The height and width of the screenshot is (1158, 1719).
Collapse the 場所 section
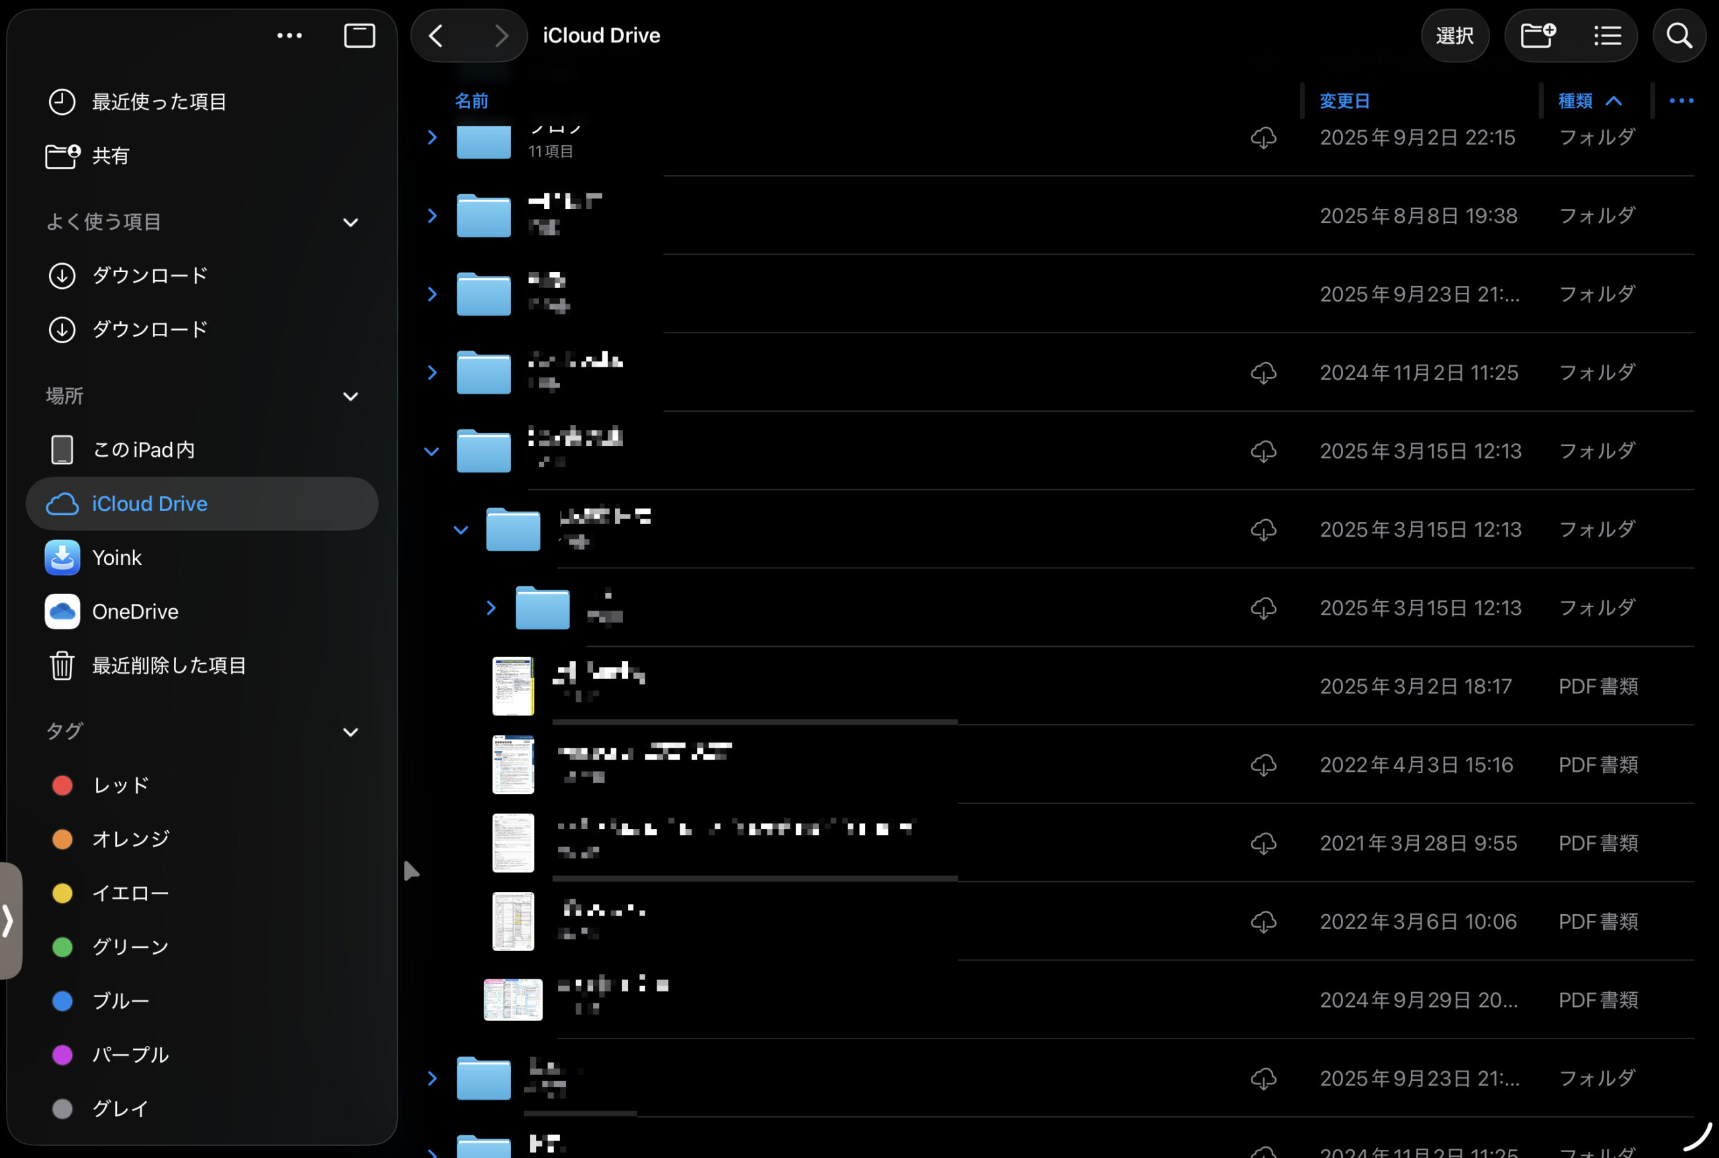[x=351, y=396]
